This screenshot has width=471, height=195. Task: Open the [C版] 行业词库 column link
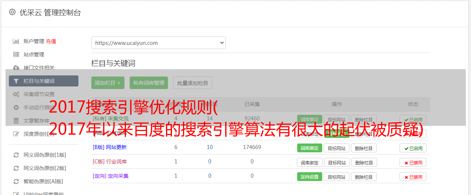pyautogui.click(x=110, y=162)
